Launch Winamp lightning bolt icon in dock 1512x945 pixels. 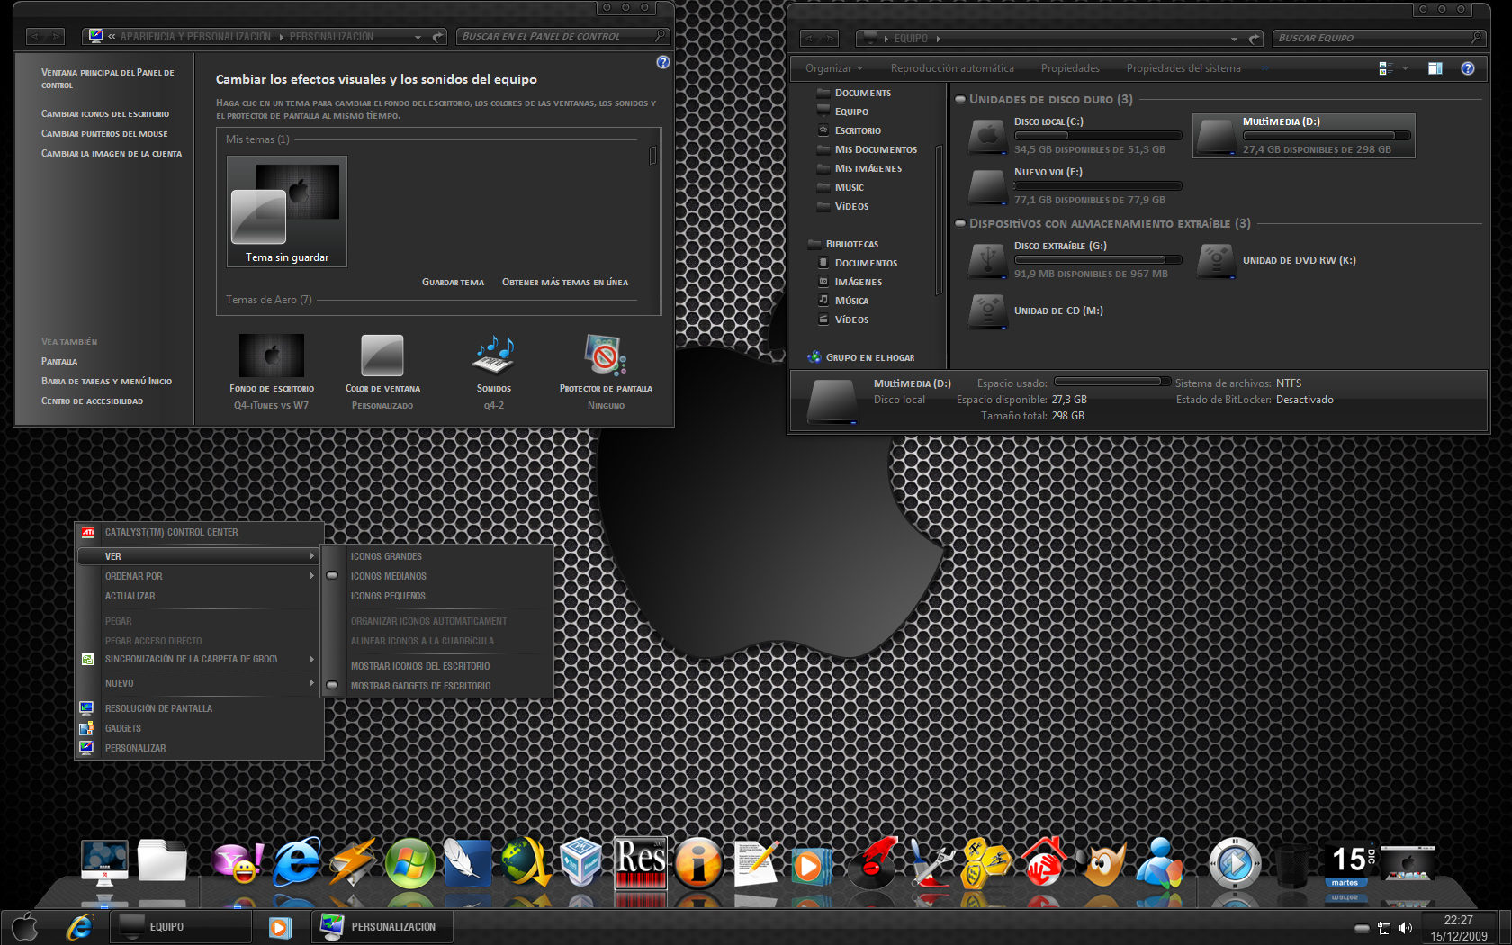[352, 862]
